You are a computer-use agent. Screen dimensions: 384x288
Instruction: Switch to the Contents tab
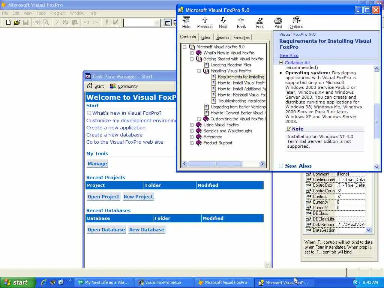(x=188, y=37)
